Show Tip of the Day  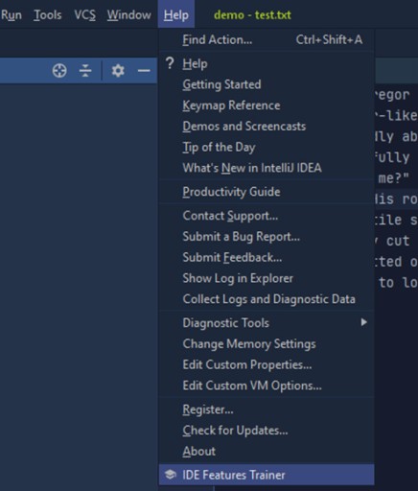point(267,147)
